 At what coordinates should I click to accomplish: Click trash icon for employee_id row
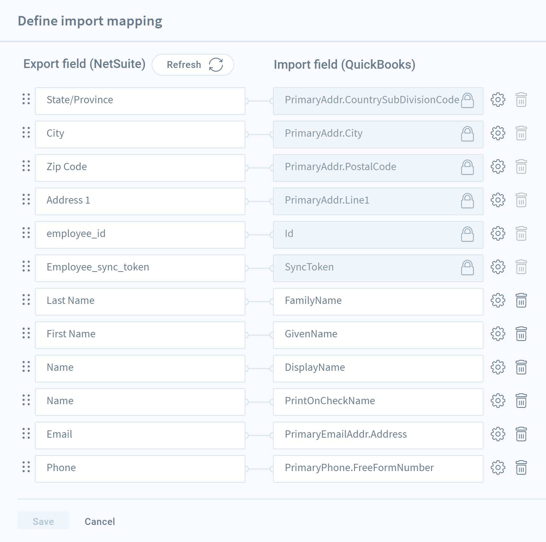click(x=521, y=233)
